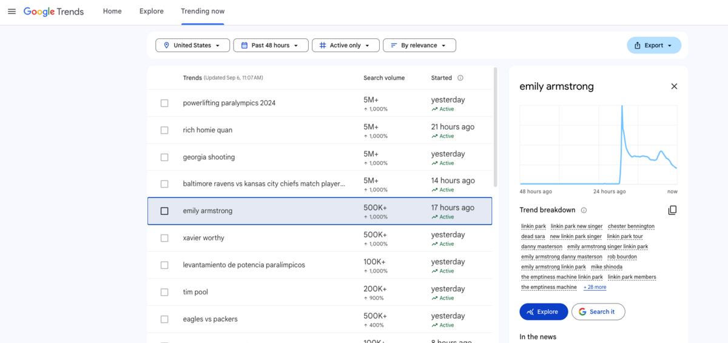Go to the Home tab
The height and width of the screenshot is (343, 728).
tap(112, 12)
